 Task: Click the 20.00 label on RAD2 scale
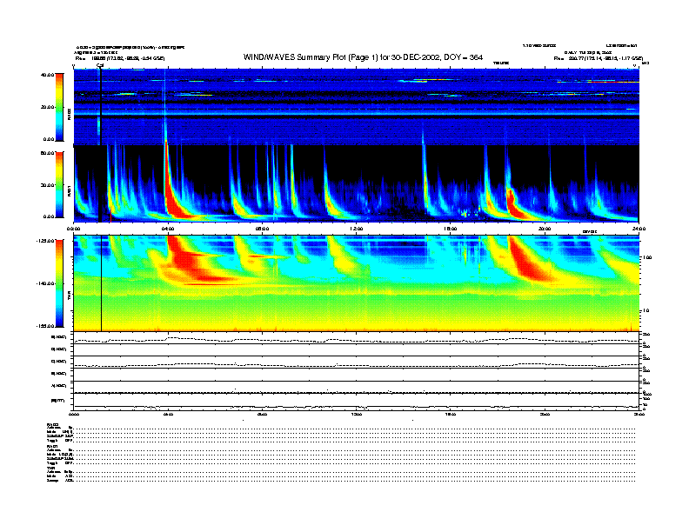coord(47,107)
